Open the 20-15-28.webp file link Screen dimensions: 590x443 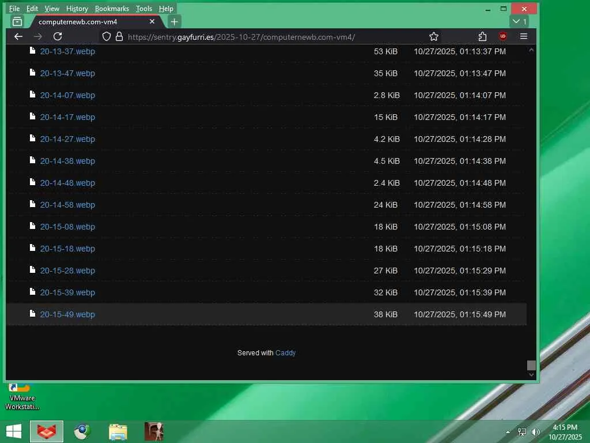pos(67,271)
